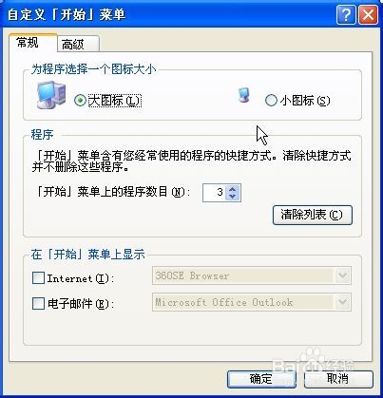Screen dimensions: 383x398
Task: Confirm with the 确定 button
Action: [261, 379]
